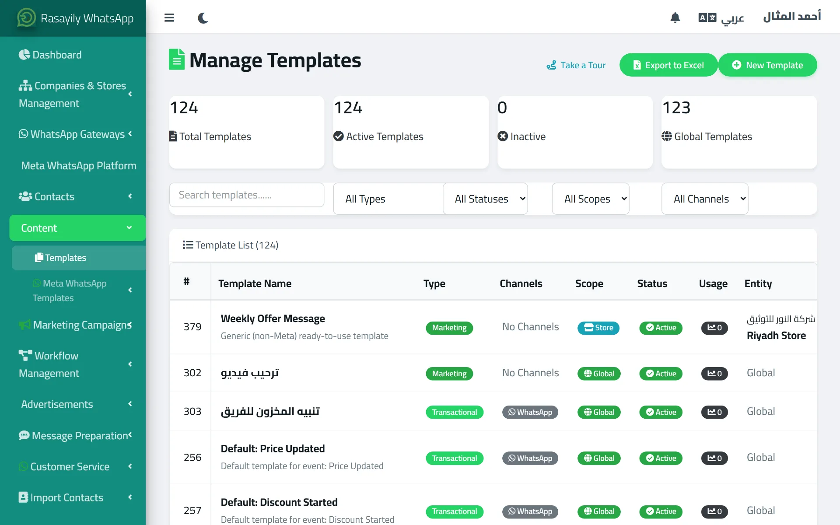Open notifications bell icon
This screenshot has width=840, height=525.
tap(675, 18)
